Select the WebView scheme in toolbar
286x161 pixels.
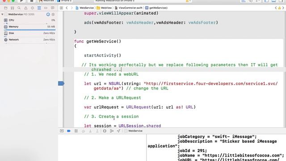46,1
